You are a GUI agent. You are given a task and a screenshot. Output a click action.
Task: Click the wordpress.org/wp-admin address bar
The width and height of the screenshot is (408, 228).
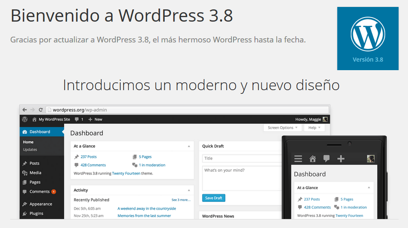tap(187, 110)
